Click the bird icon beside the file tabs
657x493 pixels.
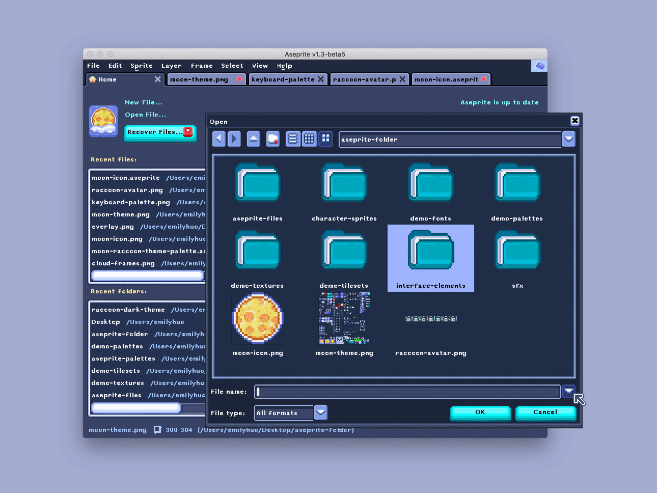tap(539, 65)
